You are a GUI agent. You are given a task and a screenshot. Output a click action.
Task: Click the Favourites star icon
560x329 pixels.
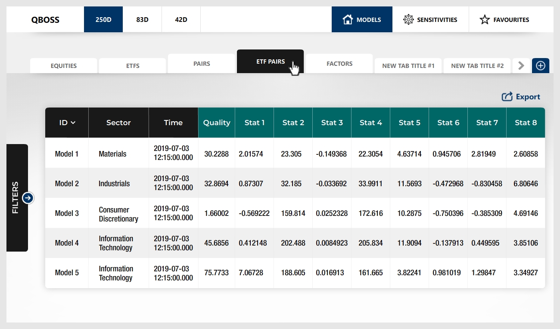[x=485, y=19]
